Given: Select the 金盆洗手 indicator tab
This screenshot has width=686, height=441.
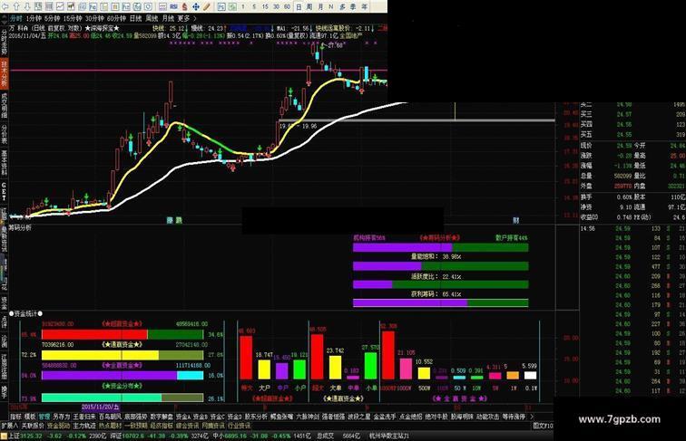Looking at the screenshot, I should pyautogui.click(x=385, y=417).
